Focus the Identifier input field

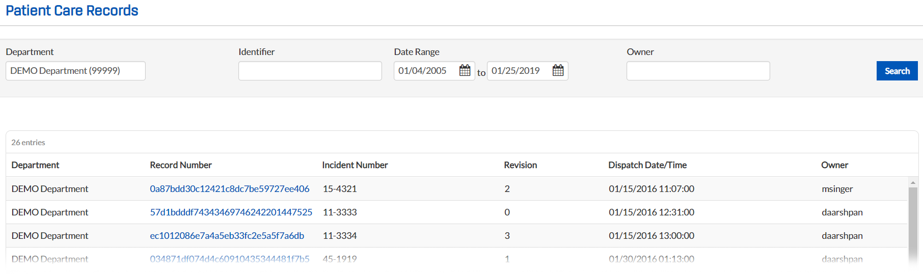pos(310,71)
